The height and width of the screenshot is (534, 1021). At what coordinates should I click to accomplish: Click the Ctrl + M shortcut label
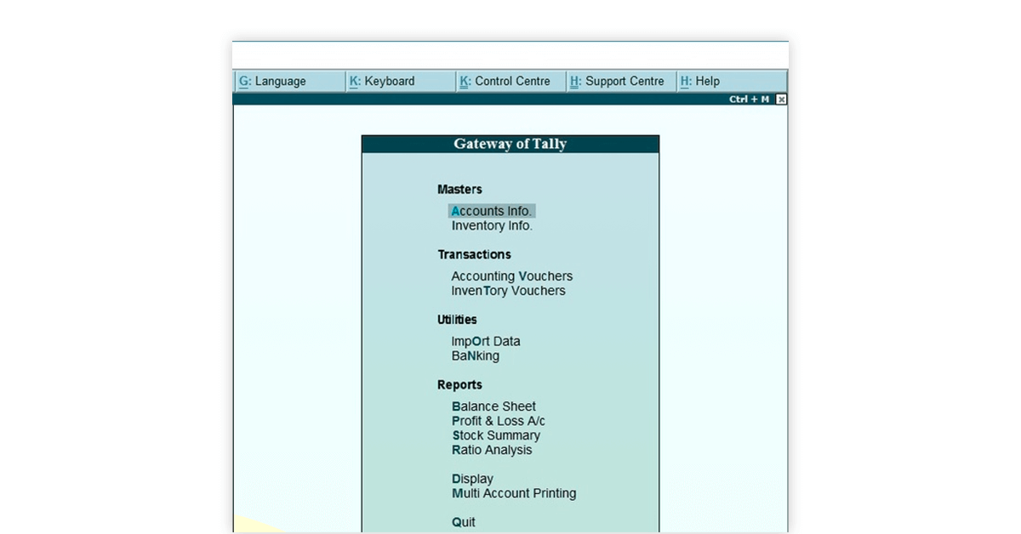tap(749, 99)
